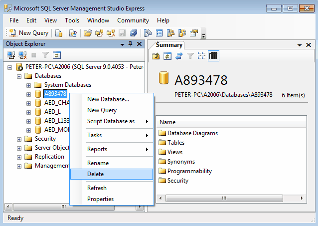Switch Summary to List view
Screen dimensions: 318x226
201,56
